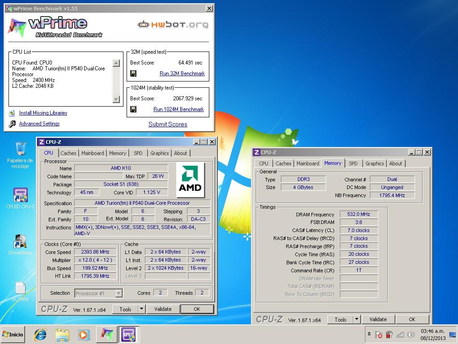Click Tools button in Memory CPU-Z window
Viewport: 458px width, 344px height.
[340, 319]
